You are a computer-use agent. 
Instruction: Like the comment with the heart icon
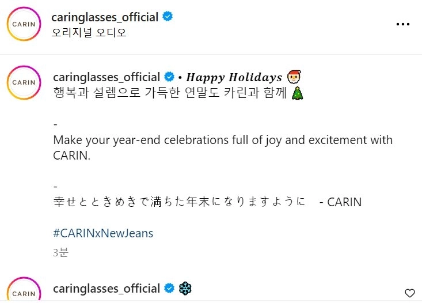(x=410, y=293)
